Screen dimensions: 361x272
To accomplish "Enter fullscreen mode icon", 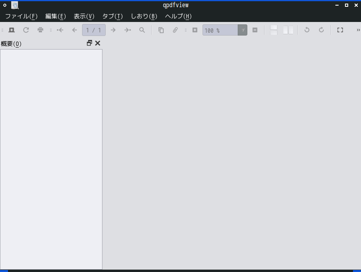I will point(340,30).
